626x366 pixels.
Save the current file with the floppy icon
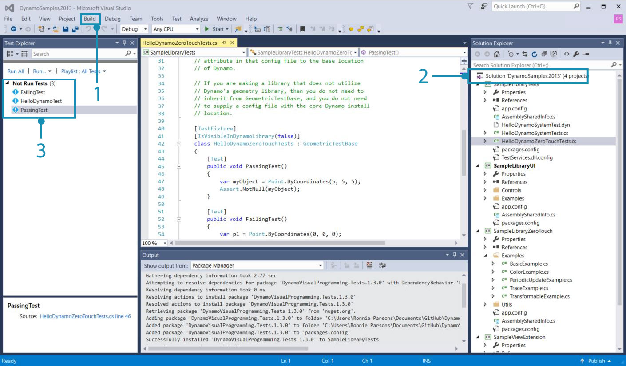click(x=66, y=29)
